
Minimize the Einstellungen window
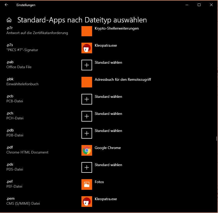[187, 5]
